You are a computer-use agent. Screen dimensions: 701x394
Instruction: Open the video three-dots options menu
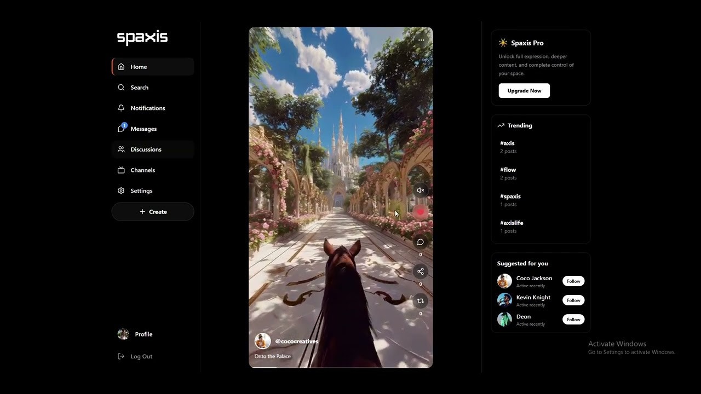[421, 40]
